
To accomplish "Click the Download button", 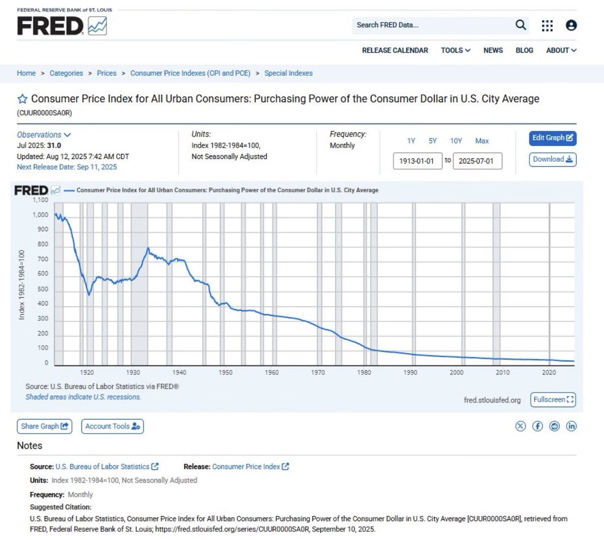I will tap(553, 160).
